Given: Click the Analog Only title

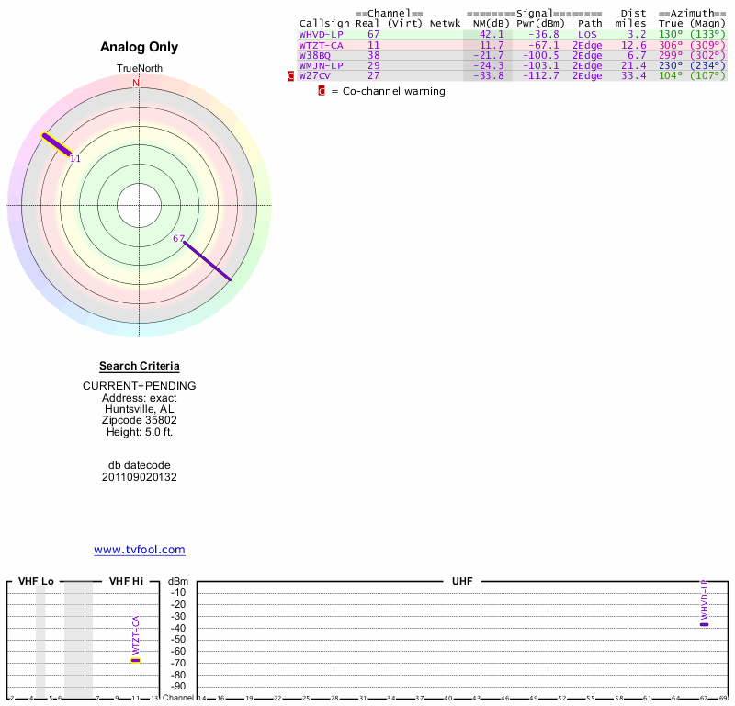Looking at the screenshot, I should point(140,47).
